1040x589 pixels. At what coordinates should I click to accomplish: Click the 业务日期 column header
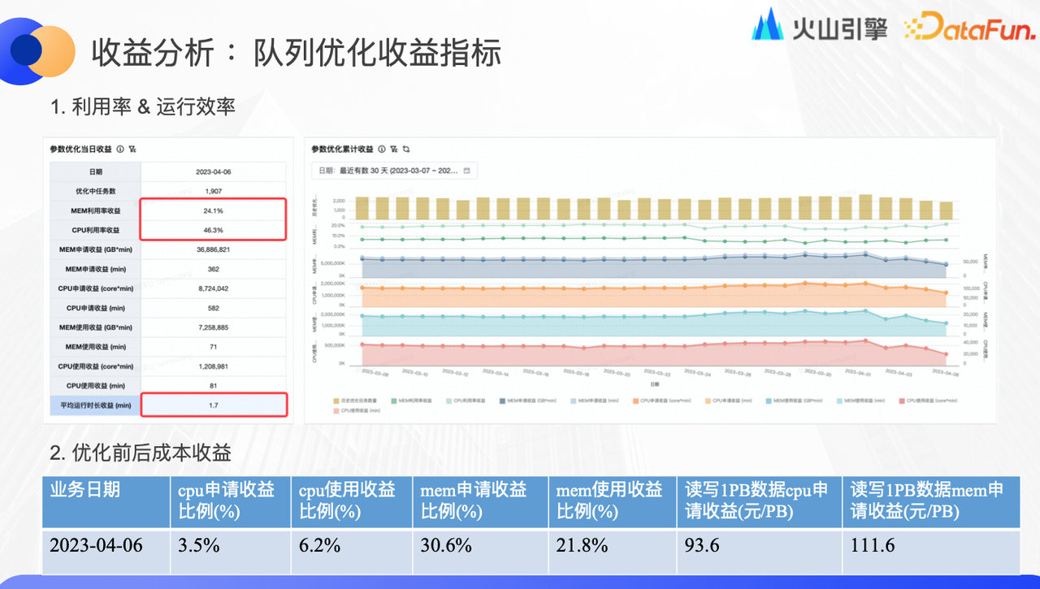pos(106,501)
